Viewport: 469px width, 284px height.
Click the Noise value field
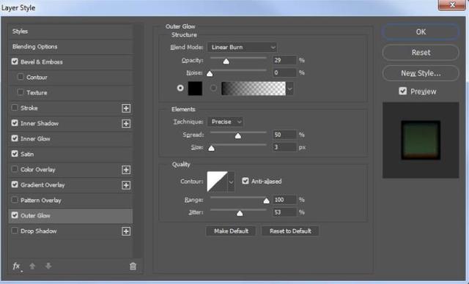[284, 72]
